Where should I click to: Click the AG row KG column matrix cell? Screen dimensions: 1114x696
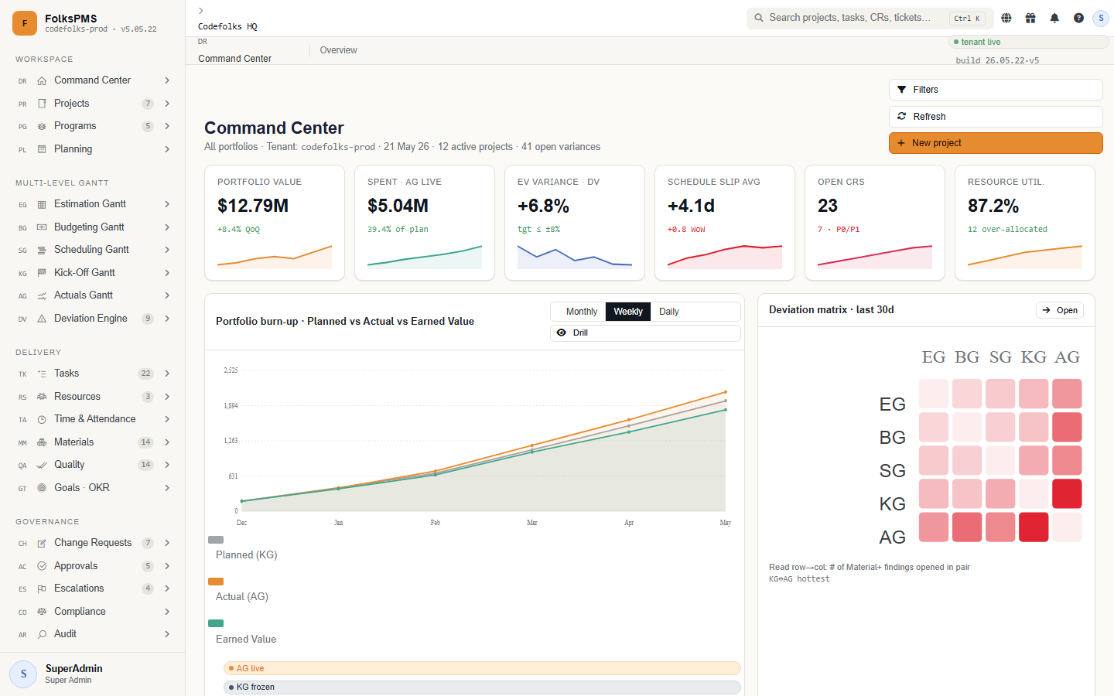click(1034, 527)
